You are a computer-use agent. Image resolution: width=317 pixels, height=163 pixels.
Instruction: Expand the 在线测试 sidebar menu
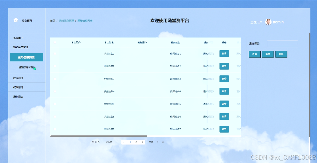pos(27,78)
